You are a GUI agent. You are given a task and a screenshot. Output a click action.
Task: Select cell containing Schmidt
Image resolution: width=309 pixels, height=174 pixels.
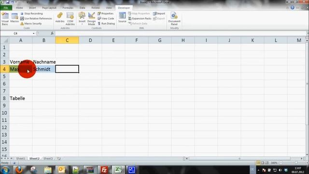point(44,69)
